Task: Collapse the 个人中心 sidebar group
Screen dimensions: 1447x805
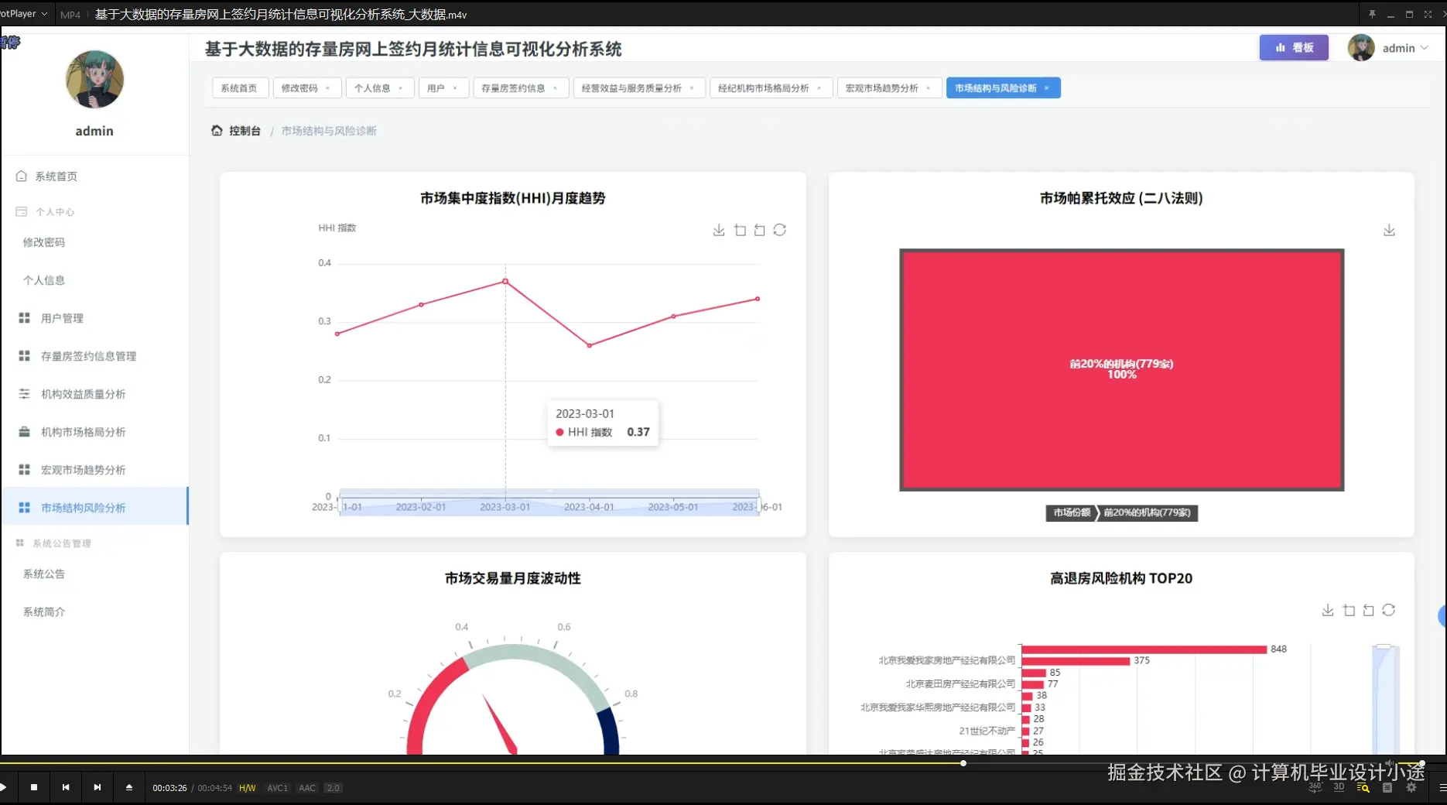Action: [x=94, y=211]
